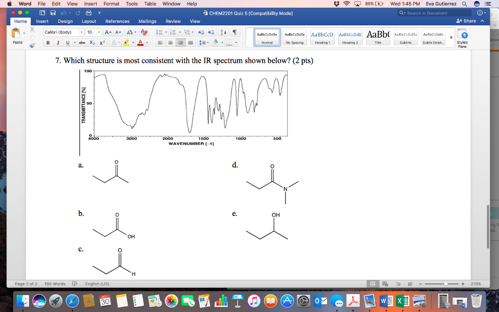The width and height of the screenshot is (499, 312).
Task: Open the font size dropdown
Action: [x=94, y=32]
